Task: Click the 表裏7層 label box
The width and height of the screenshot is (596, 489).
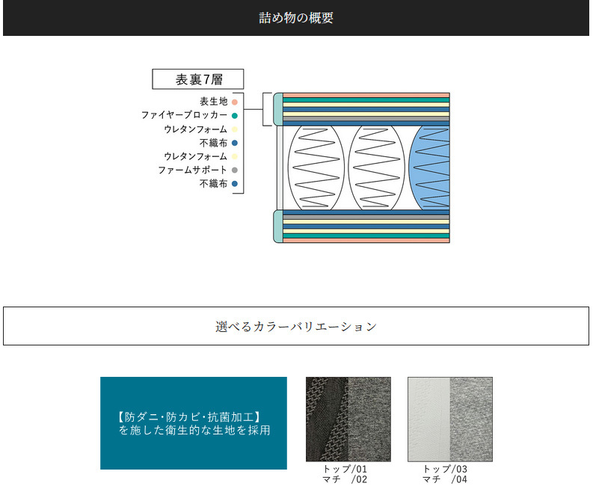Action: tap(198, 79)
